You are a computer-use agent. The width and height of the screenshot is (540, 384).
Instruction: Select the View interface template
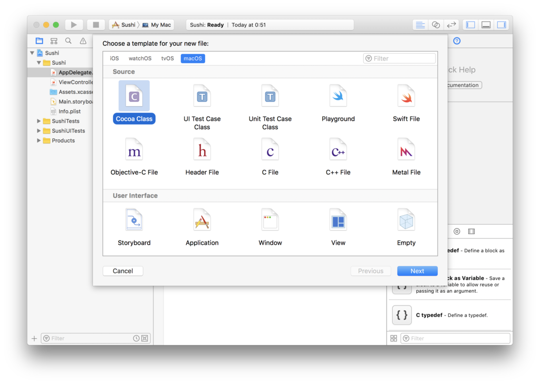click(338, 227)
